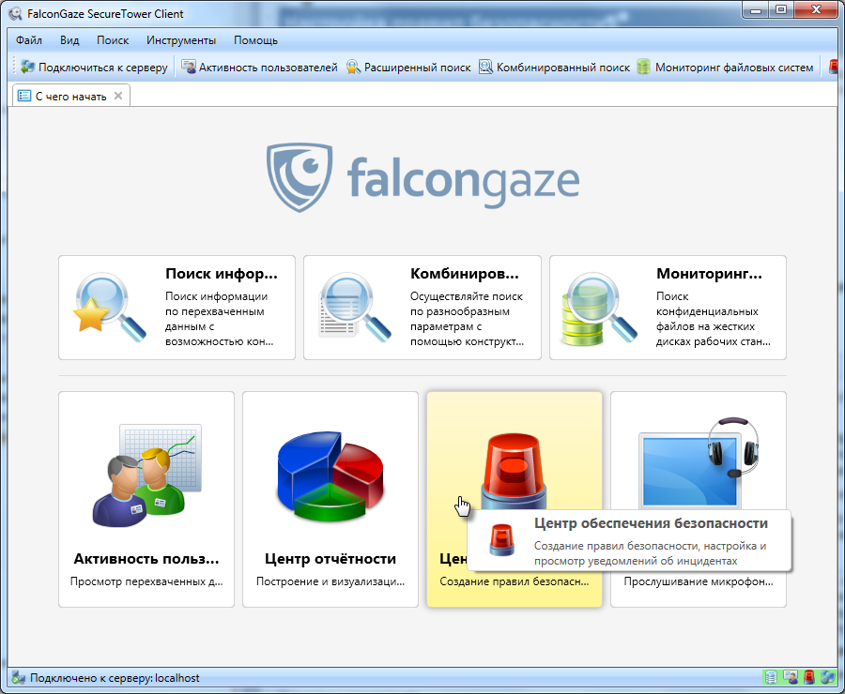Click the computers gear icon in status bar
The height and width of the screenshot is (694, 845).
[x=828, y=677]
